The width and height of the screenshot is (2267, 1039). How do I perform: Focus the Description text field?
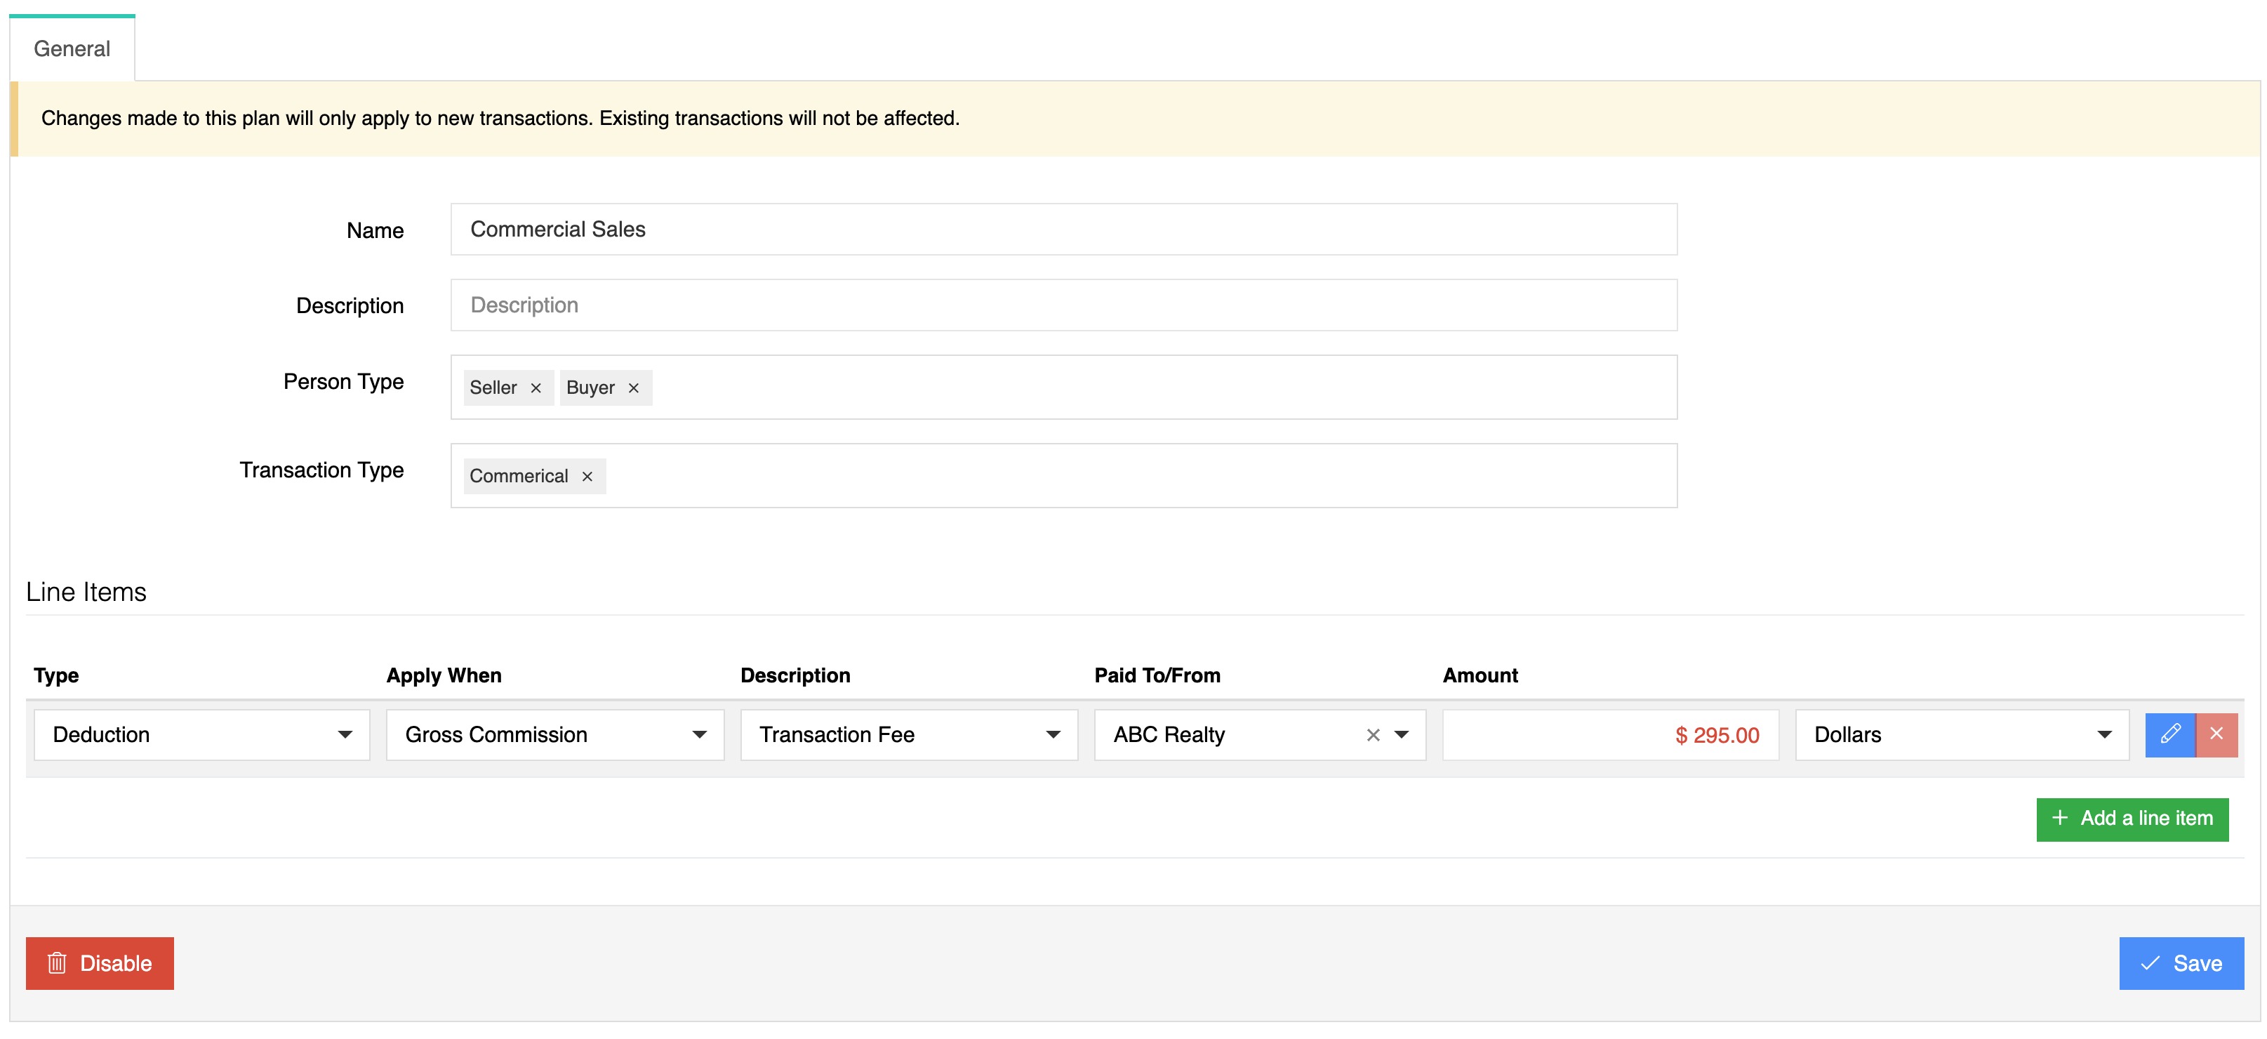coord(1063,305)
